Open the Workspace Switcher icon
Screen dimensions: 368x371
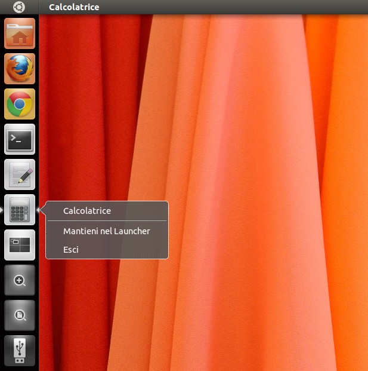(x=20, y=245)
